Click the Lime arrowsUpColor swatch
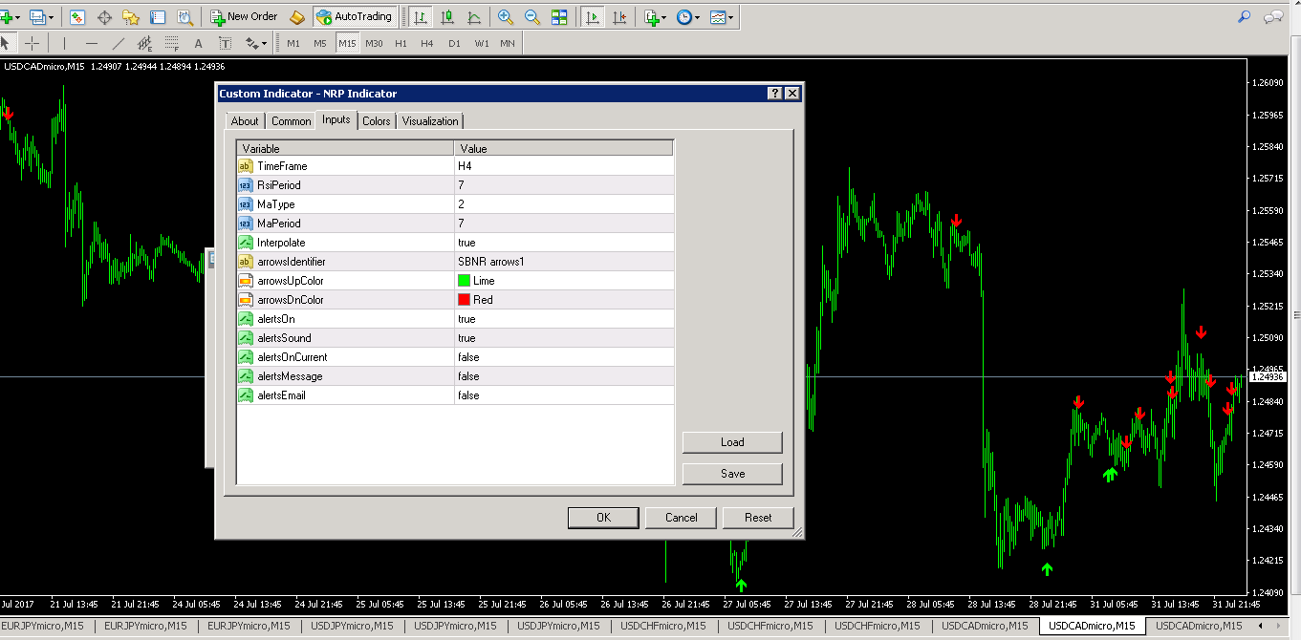The height and width of the screenshot is (640, 1301). 465,281
